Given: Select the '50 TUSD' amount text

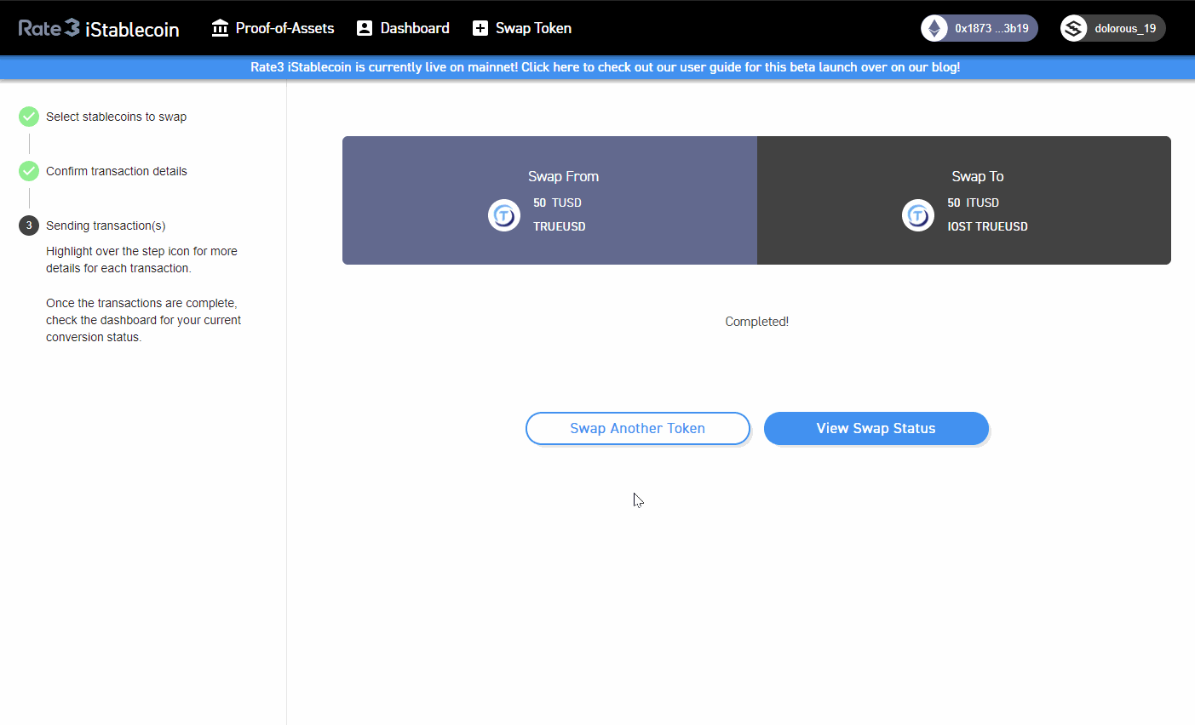Looking at the screenshot, I should (x=557, y=203).
